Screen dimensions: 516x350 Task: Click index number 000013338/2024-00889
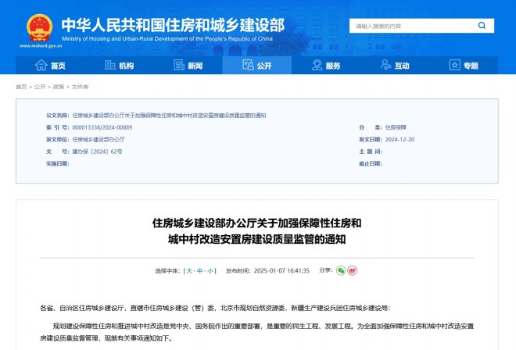pos(102,127)
